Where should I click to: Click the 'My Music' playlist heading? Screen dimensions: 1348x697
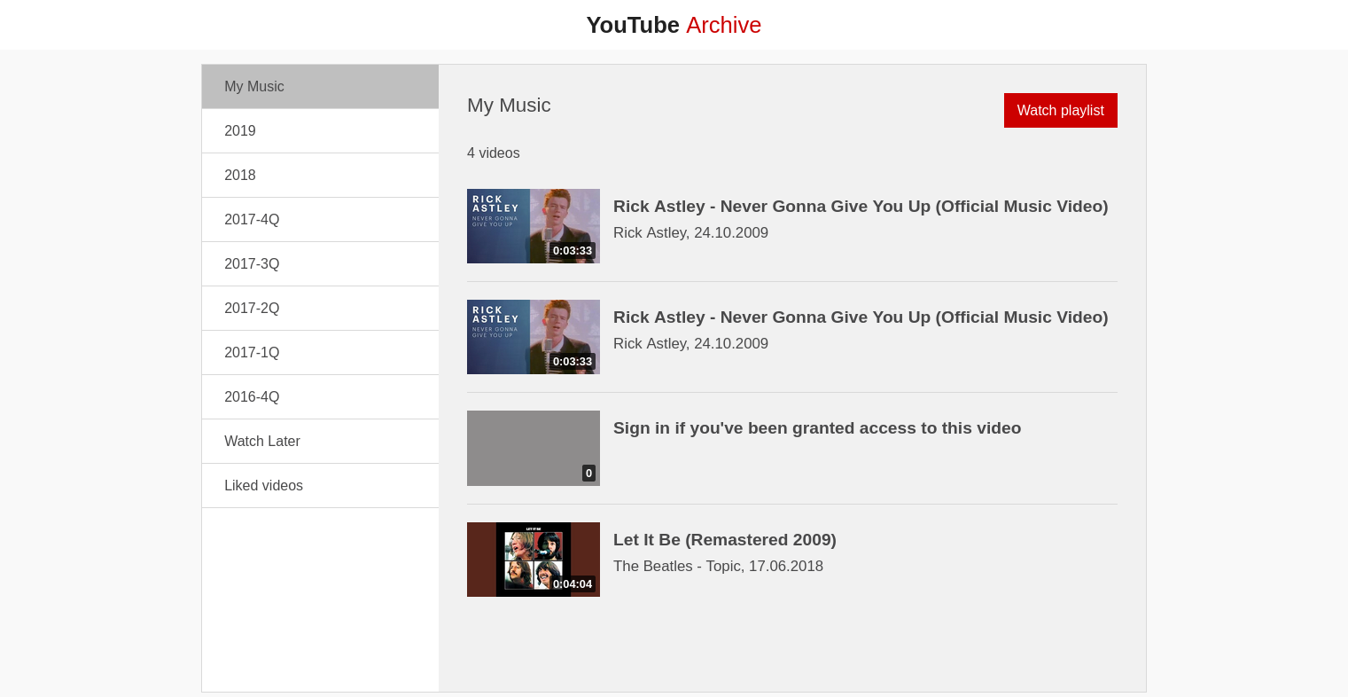(509, 106)
